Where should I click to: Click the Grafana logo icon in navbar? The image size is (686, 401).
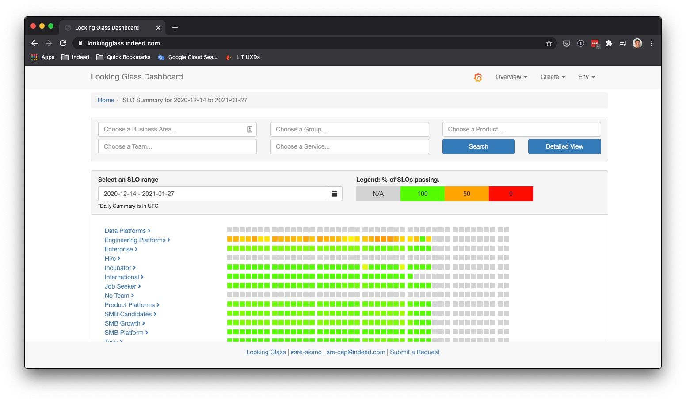(478, 77)
